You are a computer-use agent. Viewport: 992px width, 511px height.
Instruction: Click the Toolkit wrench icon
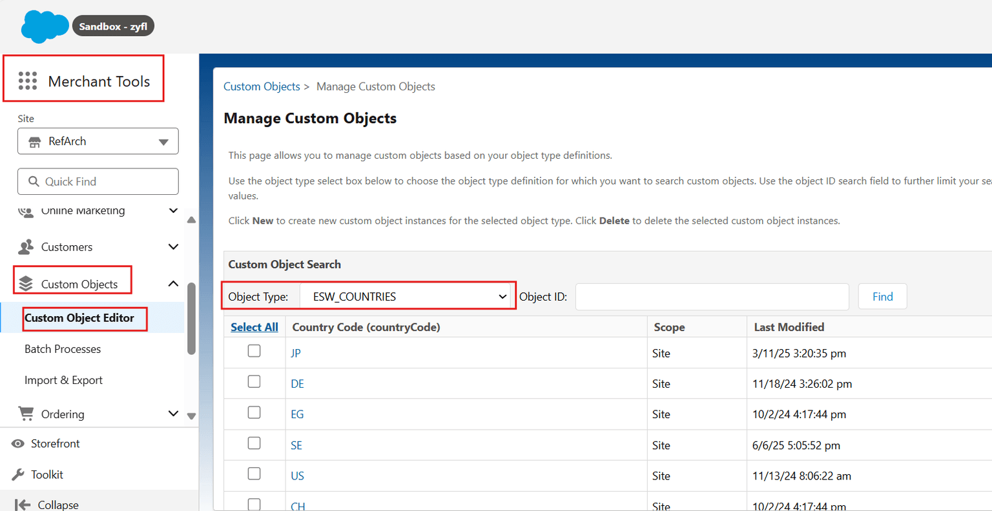point(18,474)
